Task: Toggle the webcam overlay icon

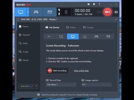Action: 66,12
